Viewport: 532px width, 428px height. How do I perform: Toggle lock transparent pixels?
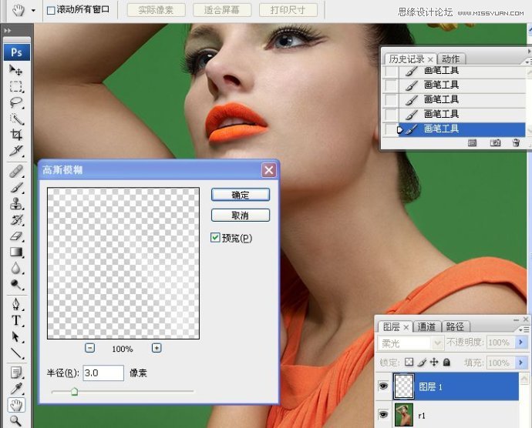[409, 362]
